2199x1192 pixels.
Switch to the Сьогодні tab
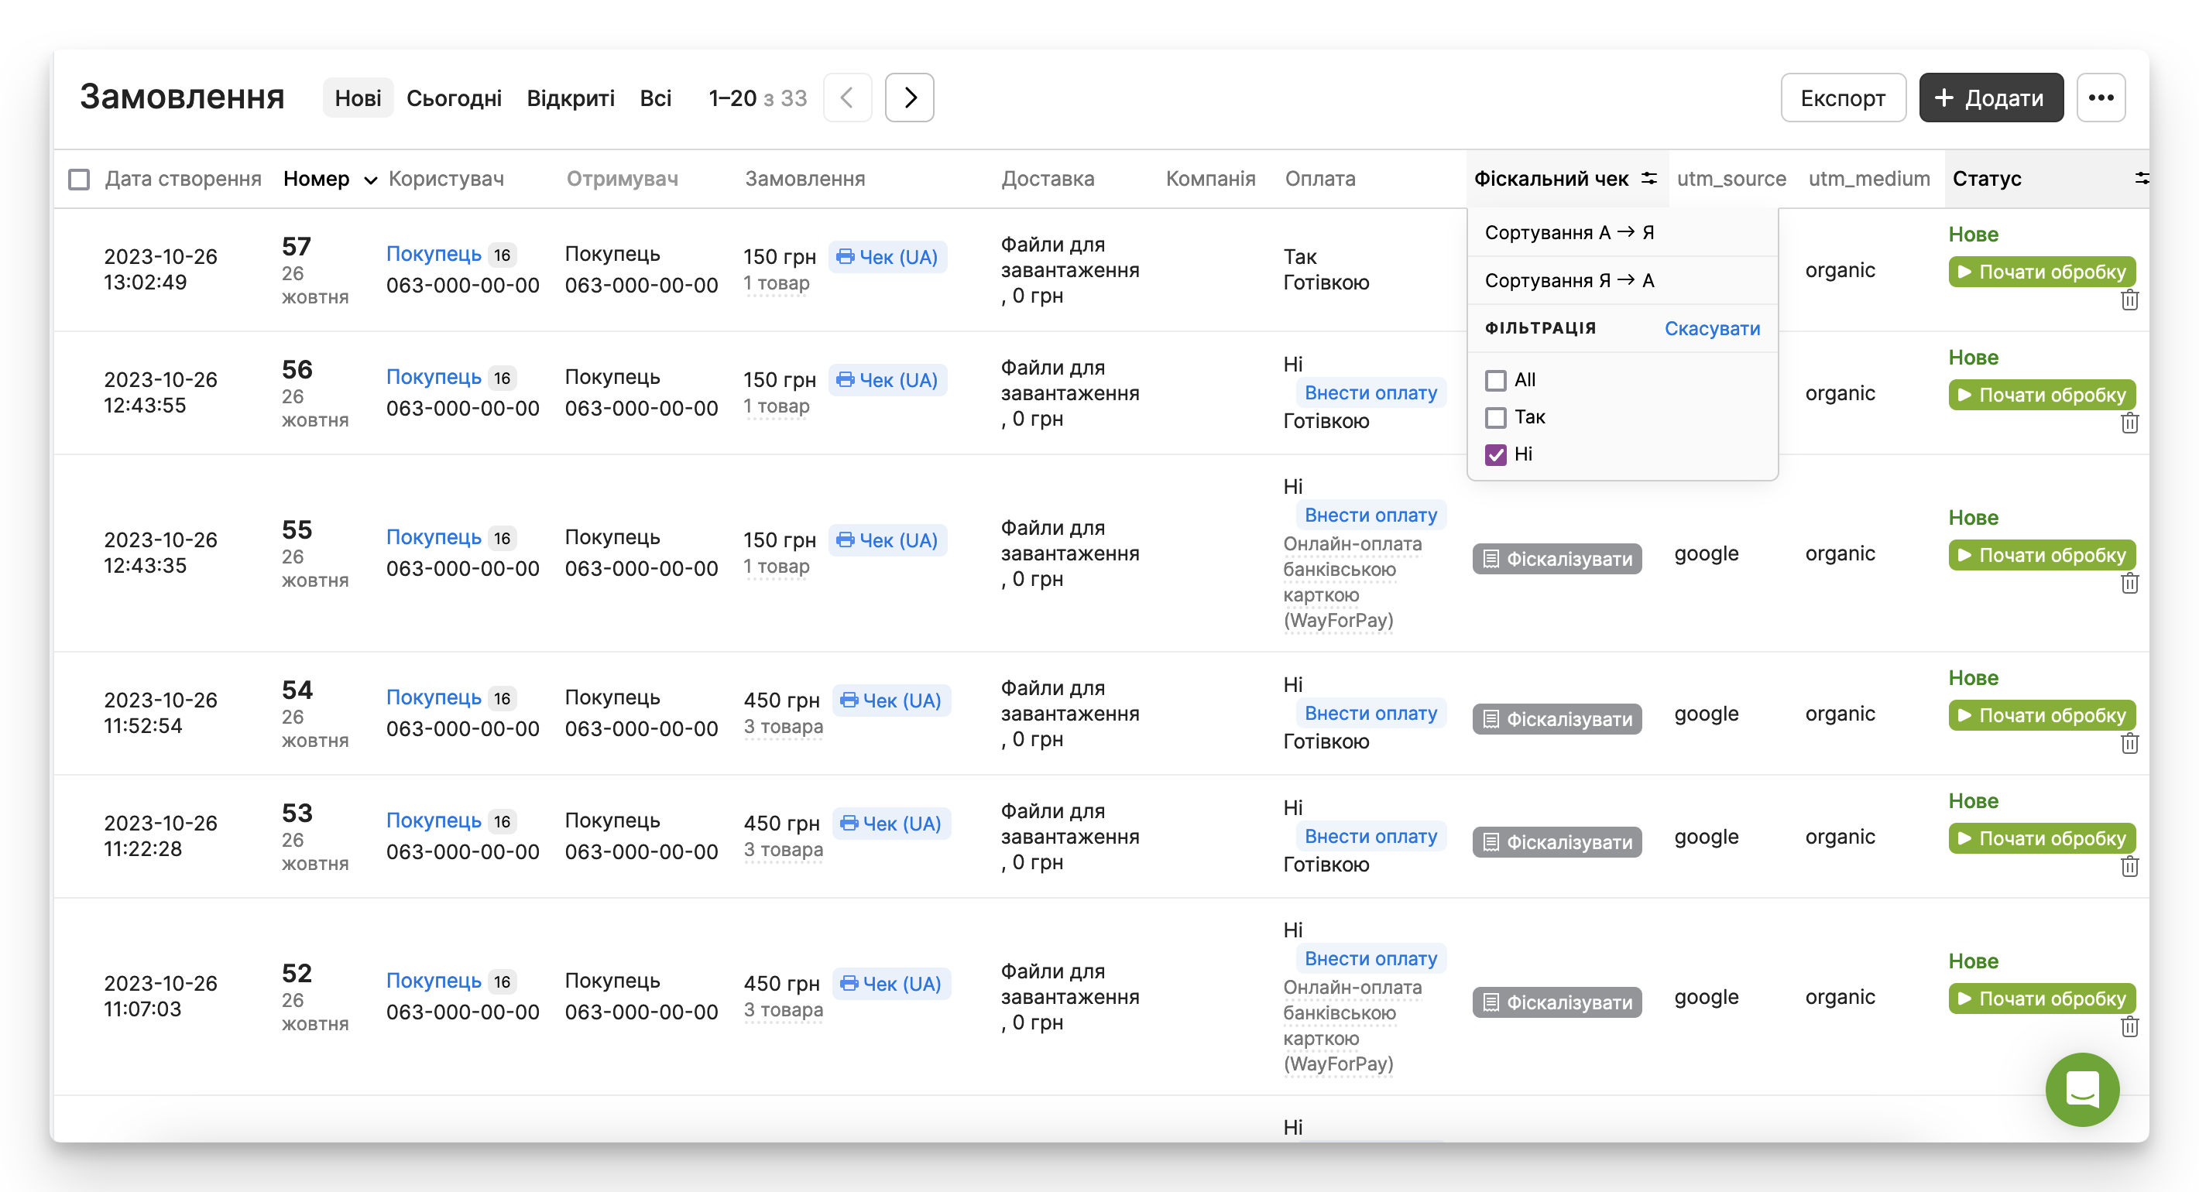click(x=453, y=98)
